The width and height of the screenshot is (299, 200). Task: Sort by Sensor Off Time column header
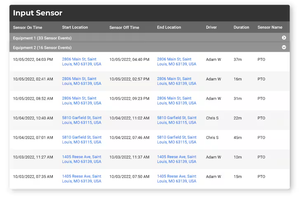124,28
